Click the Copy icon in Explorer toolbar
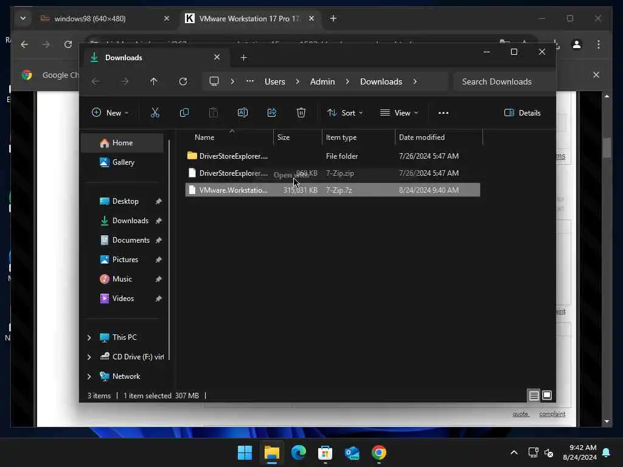 pyautogui.click(x=184, y=112)
